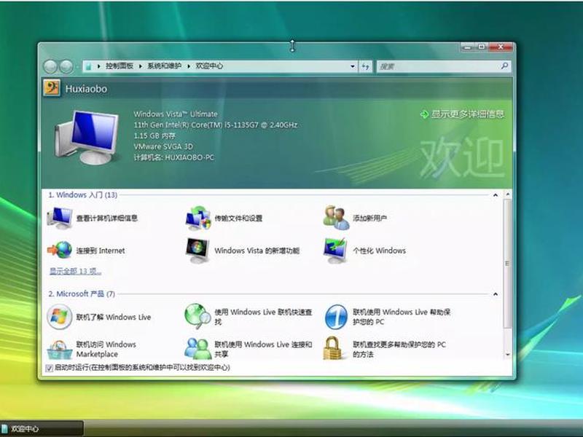583x437 pixels.
Task: Click the 添加新用户 label
Action: coord(370,218)
